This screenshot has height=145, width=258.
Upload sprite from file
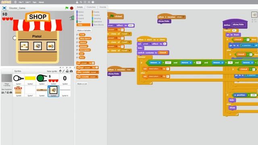point(67,71)
